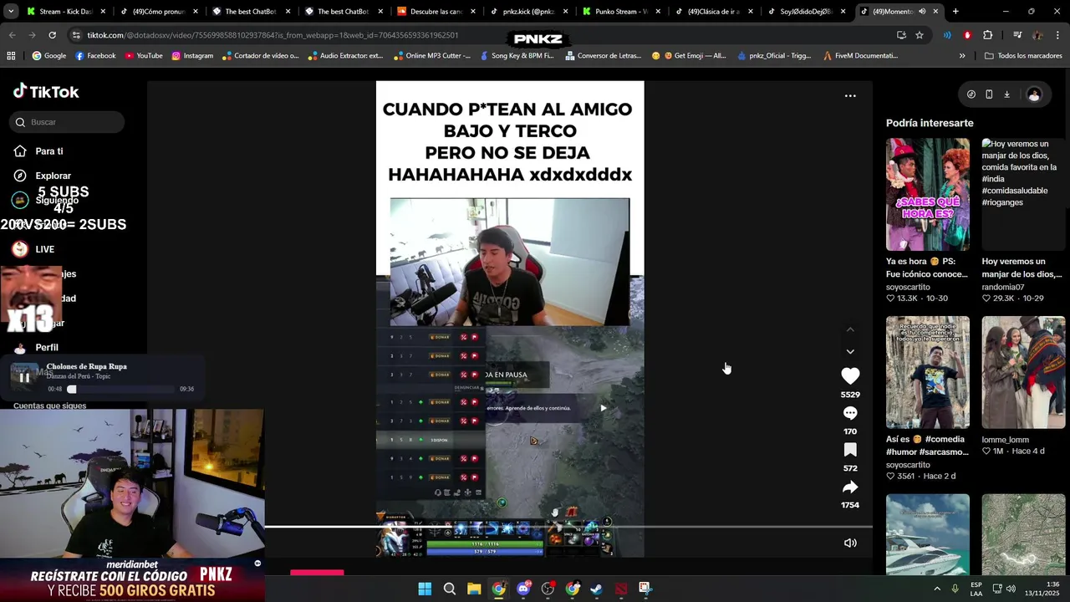The image size is (1070, 602).
Task: Open the three-dot video options menu
Action: coord(850,96)
